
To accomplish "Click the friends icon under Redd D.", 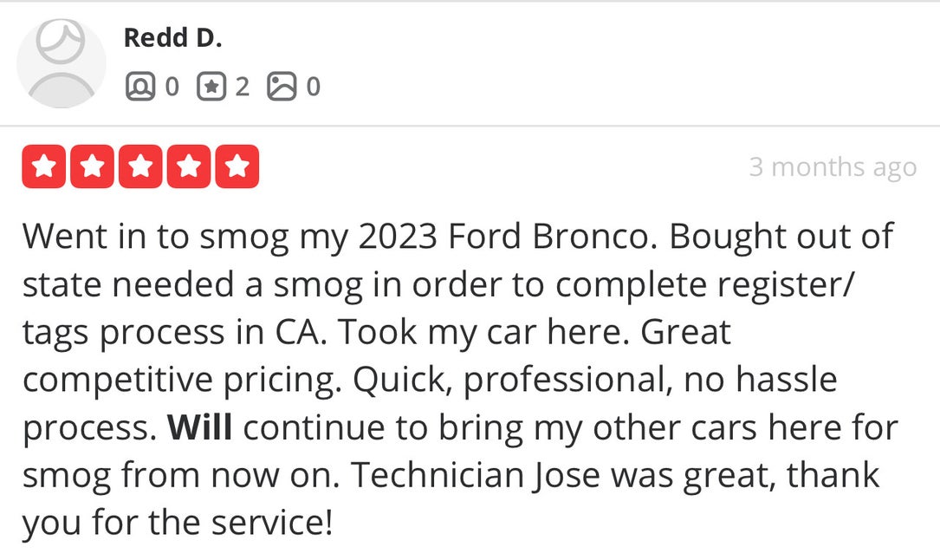I will pos(139,86).
